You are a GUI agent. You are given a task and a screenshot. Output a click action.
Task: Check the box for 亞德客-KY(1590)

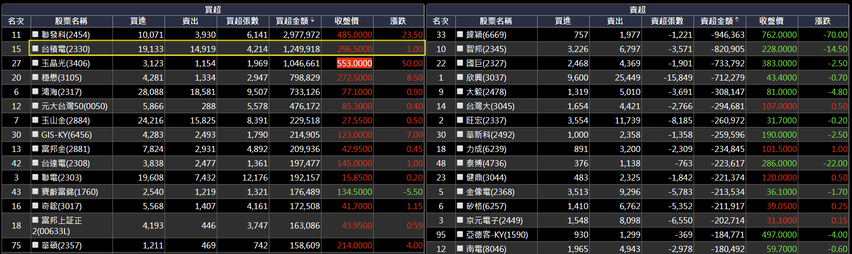pos(460,234)
